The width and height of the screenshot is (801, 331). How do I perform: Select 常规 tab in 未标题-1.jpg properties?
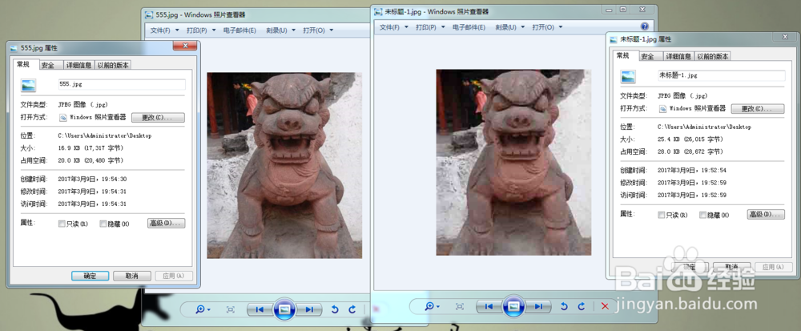point(623,55)
